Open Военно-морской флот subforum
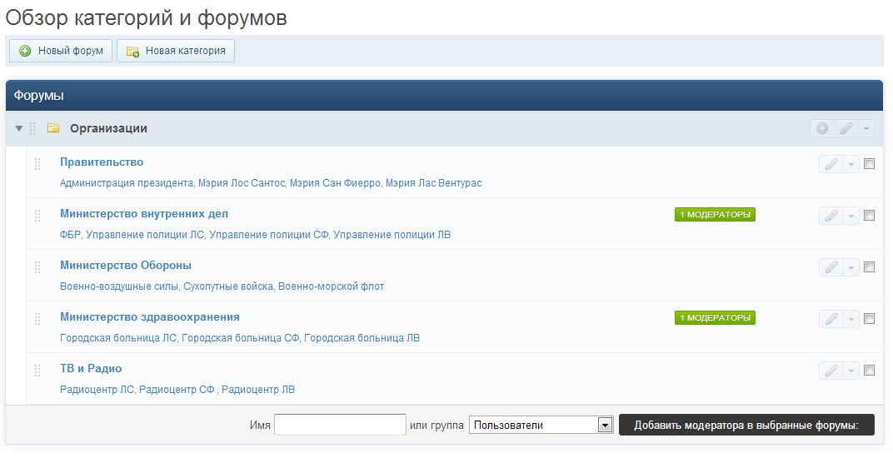Image resolution: width=893 pixels, height=468 pixels. 331,286
